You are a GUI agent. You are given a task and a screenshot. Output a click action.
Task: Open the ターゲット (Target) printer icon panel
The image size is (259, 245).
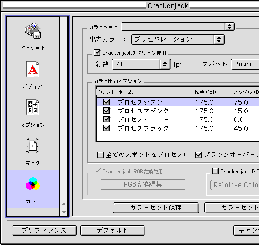[33, 31]
